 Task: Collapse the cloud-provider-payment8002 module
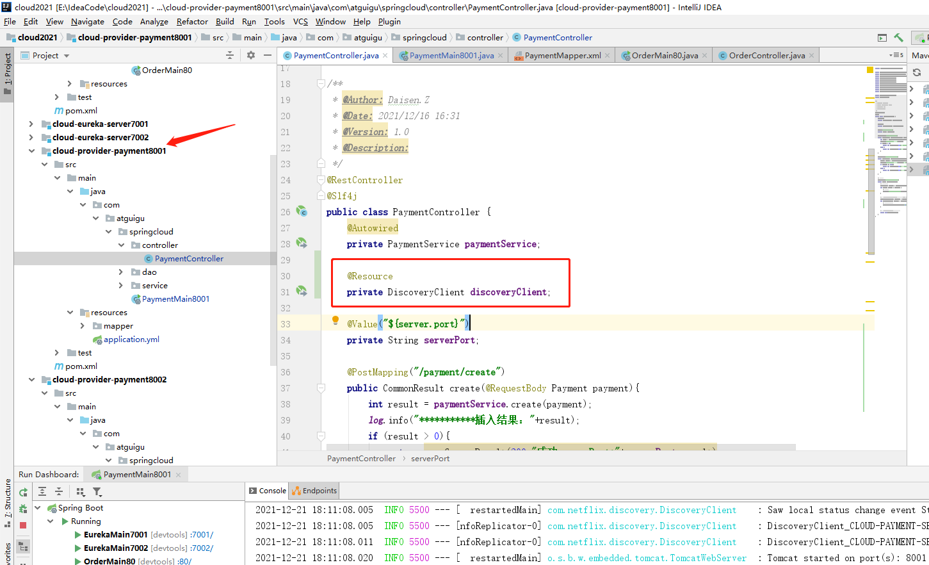pyautogui.click(x=31, y=379)
